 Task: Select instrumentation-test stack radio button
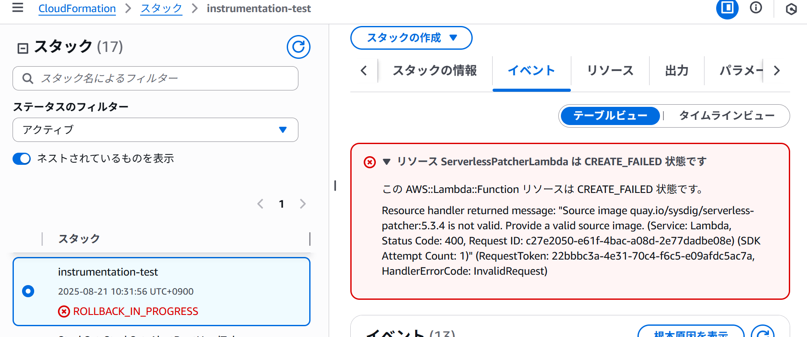28,291
